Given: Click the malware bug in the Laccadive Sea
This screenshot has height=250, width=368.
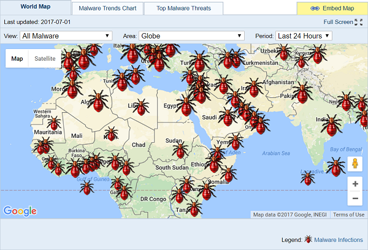Looking at the screenshot, I should pos(308,178).
